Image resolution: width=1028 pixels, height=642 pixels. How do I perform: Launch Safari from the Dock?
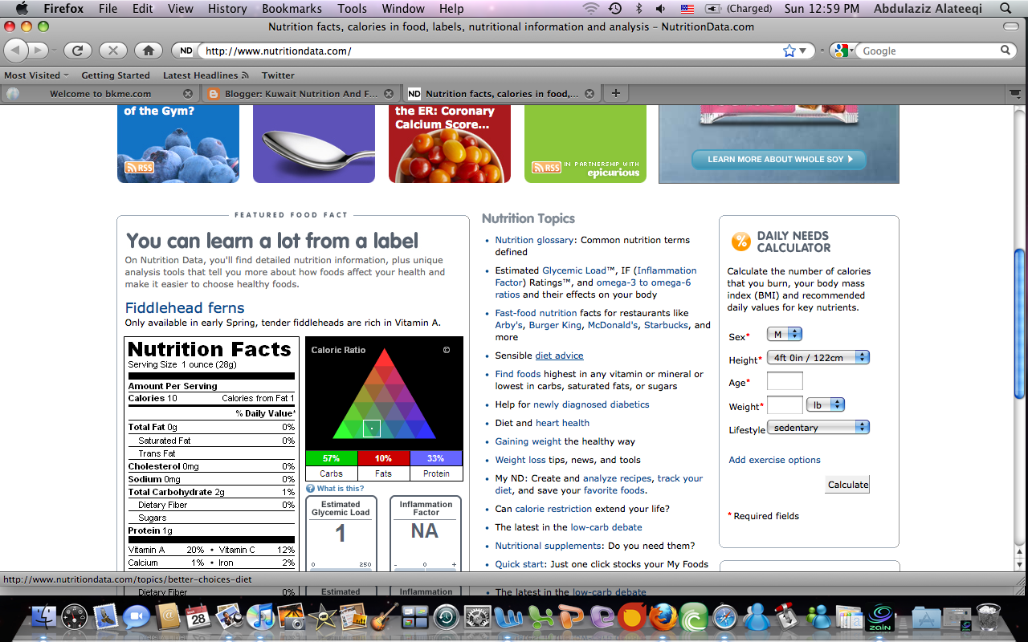[x=724, y=617]
